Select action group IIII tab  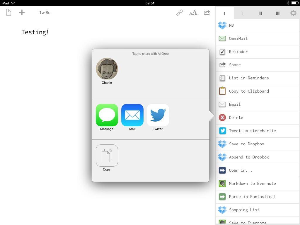pyautogui.click(x=278, y=13)
